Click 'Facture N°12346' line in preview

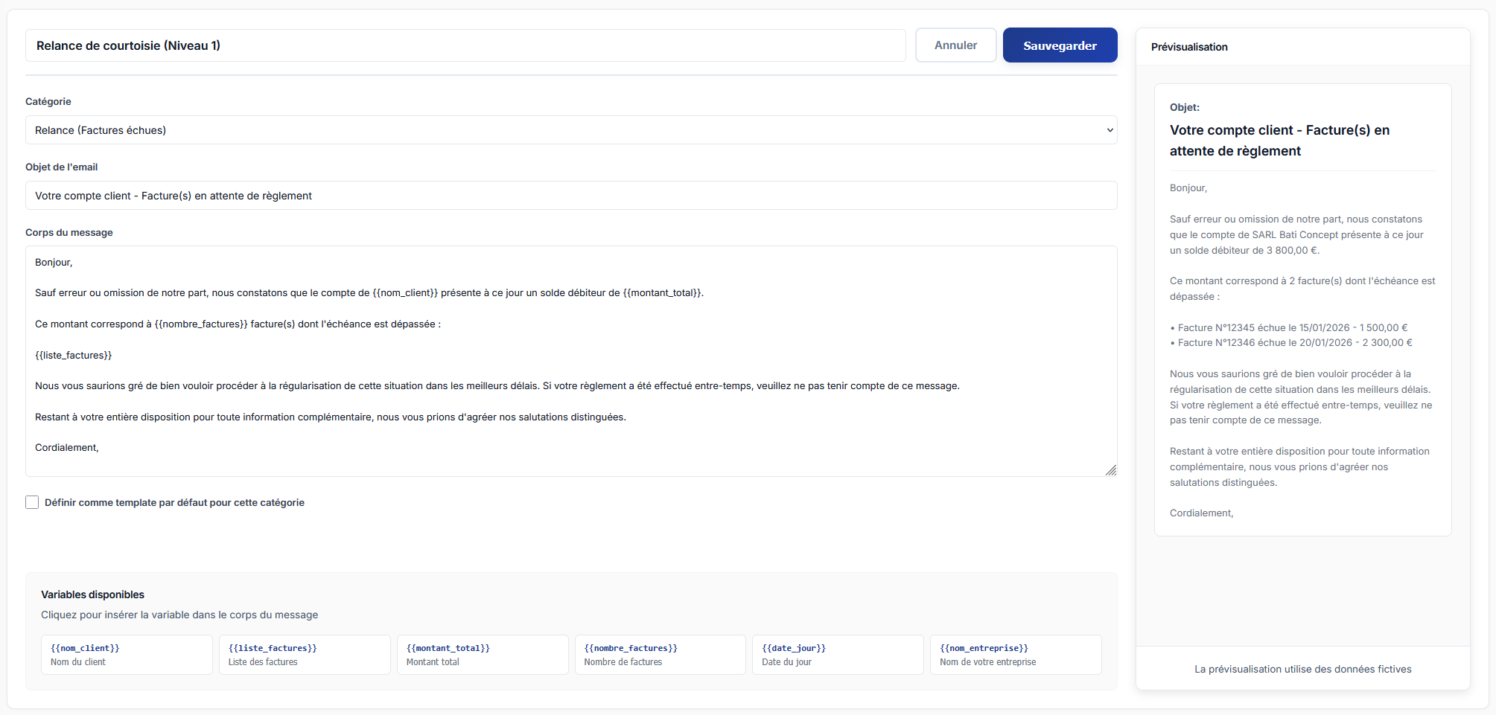tap(1291, 343)
